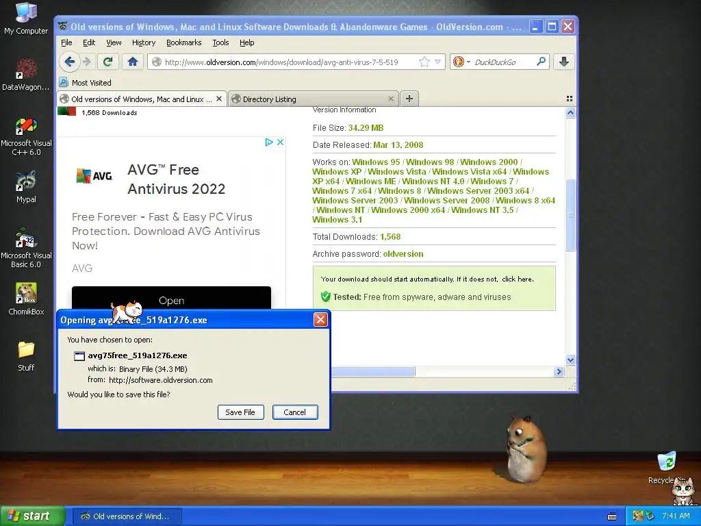Image resolution: width=701 pixels, height=526 pixels.
Task: Open the Help menu
Action: point(246,42)
